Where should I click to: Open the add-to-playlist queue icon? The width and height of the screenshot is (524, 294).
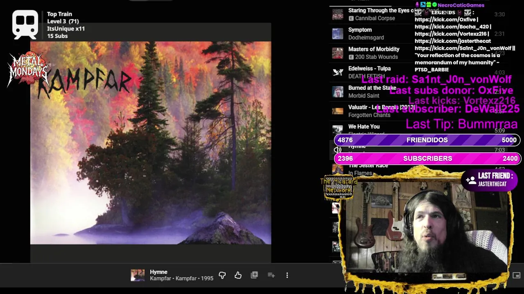click(x=271, y=275)
